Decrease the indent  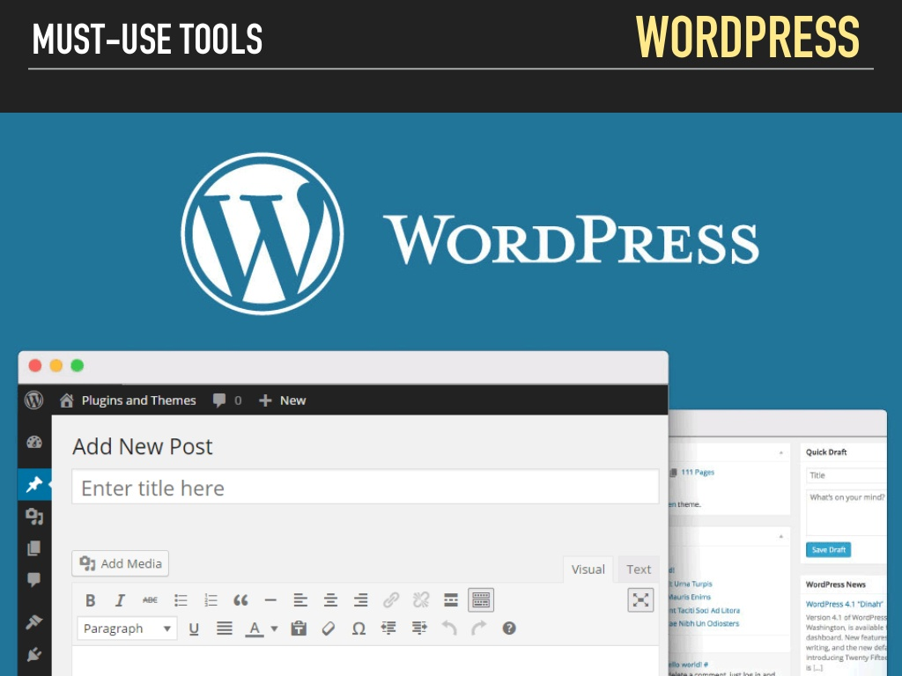[388, 628]
